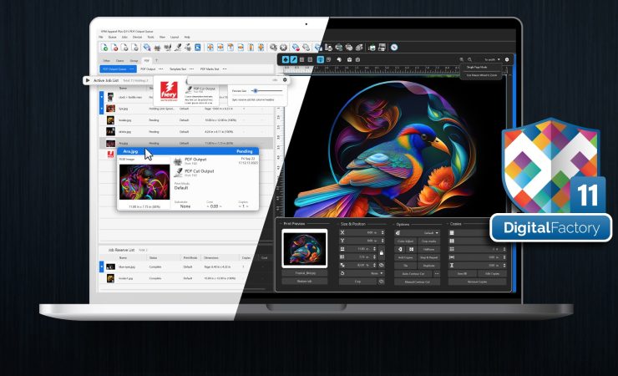This screenshot has height=376, width=618.
Task: Click the Color Adjust button
Action: pos(405,241)
